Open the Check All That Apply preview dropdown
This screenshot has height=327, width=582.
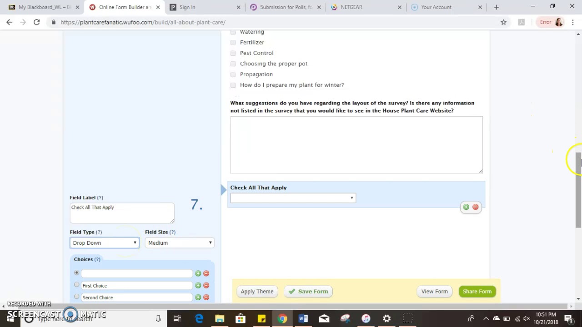coord(293,198)
